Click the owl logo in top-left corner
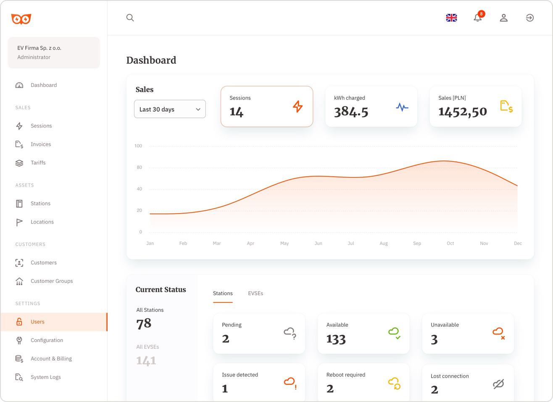Viewport: 553px width, 402px height. pyautogui.click(x=21, y=18)
